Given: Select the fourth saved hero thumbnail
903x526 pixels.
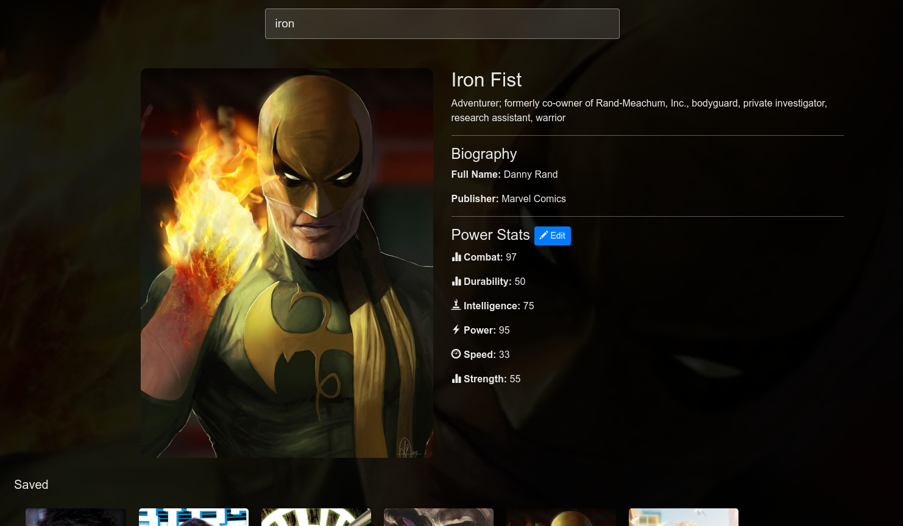Looking at the screenshot, I should (439, 517).
